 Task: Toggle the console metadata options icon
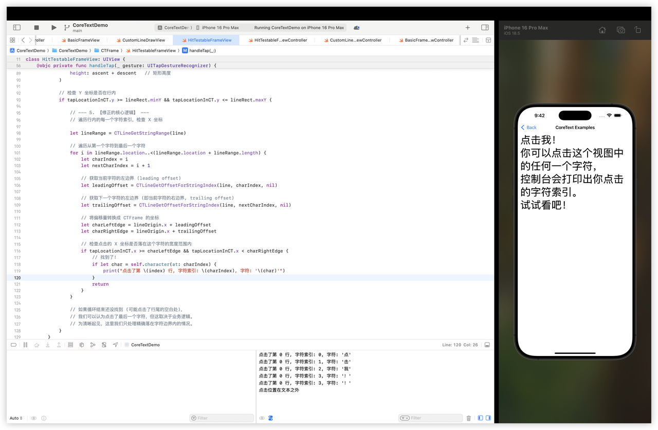pyautogui.click(x=271, y=418)
